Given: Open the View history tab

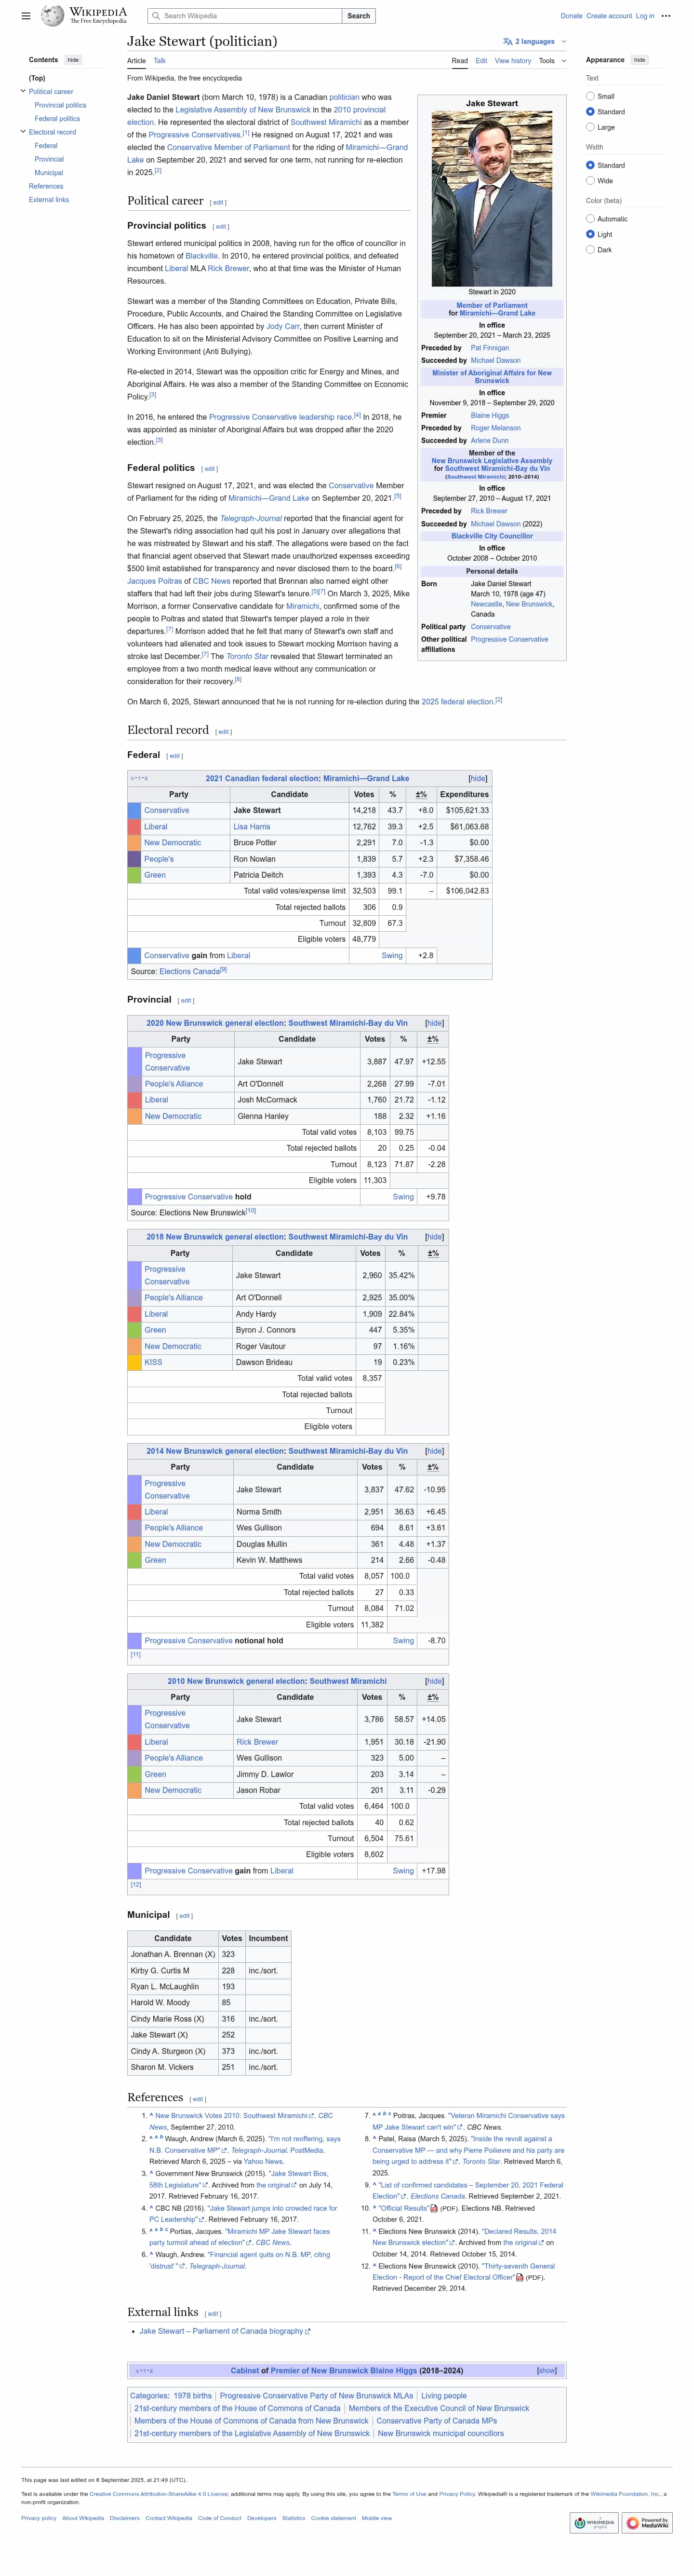Looking at the screenshot, I should coord(512,61).
